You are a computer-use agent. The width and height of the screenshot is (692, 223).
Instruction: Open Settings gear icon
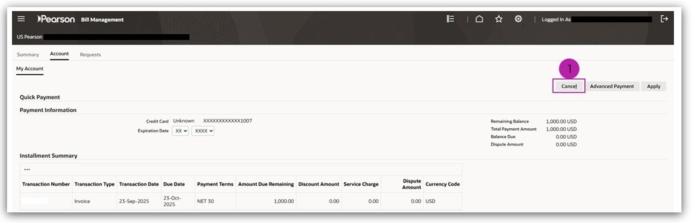(518, 19)
